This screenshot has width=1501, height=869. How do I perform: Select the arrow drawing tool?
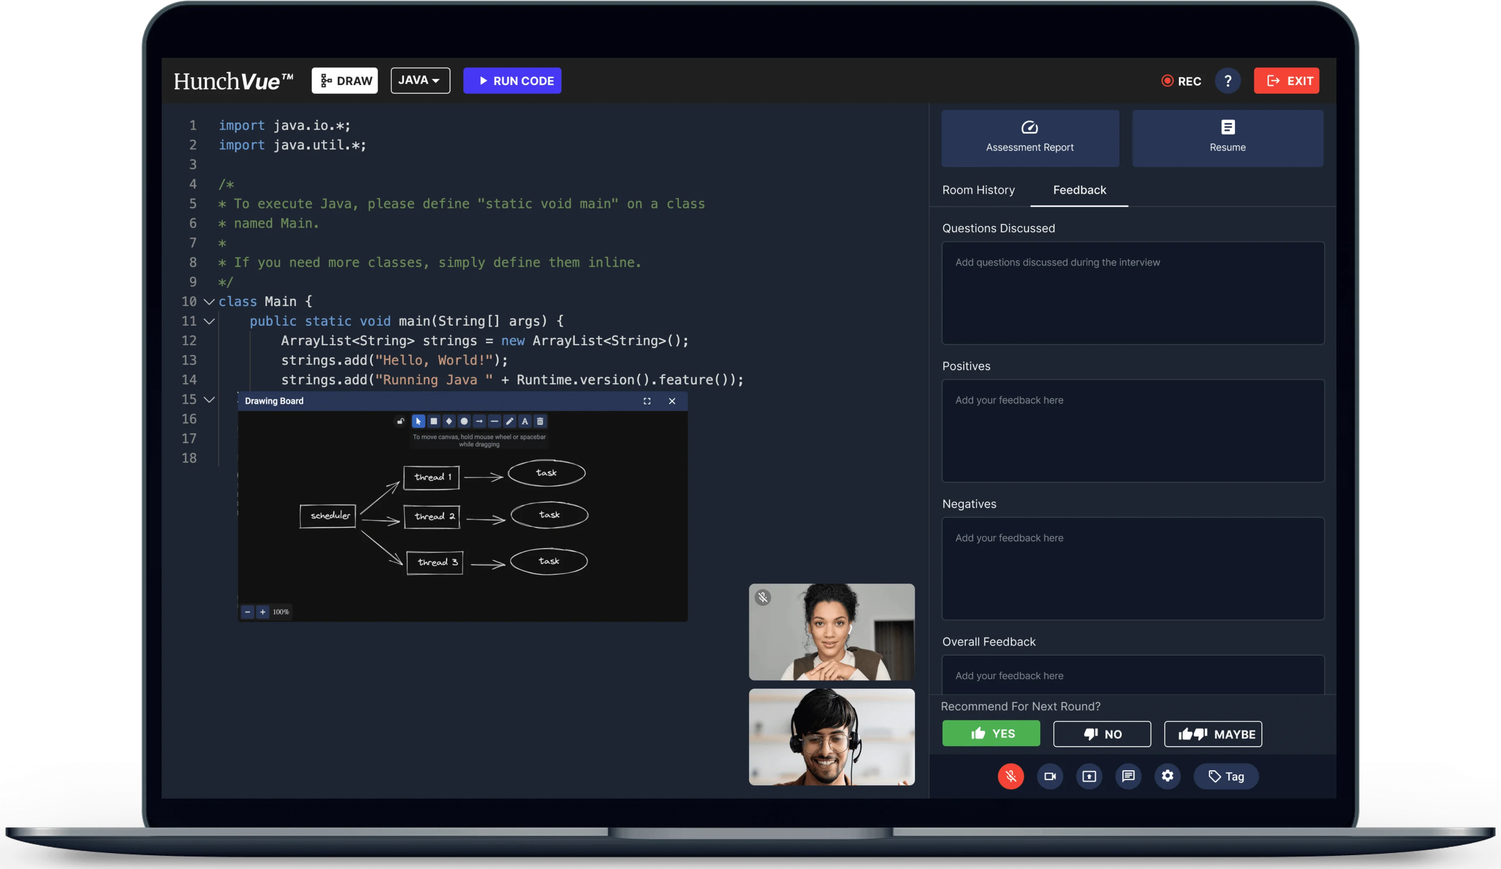(x=479, y=422)
